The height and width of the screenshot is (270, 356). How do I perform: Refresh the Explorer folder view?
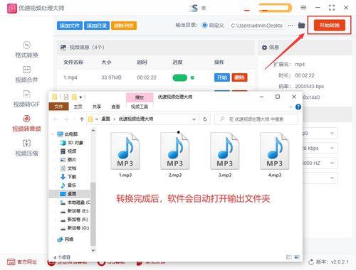205,119
